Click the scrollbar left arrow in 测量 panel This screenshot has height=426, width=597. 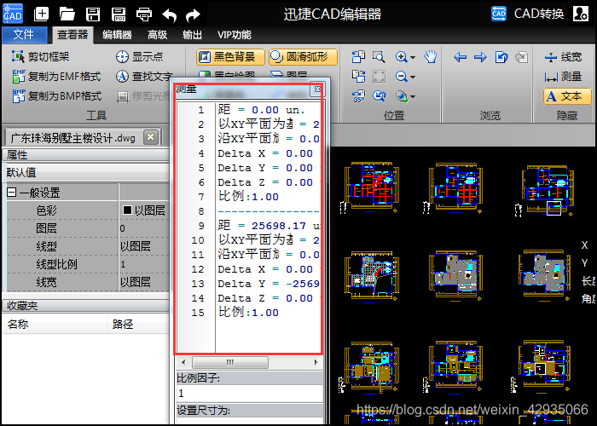pos(183,362)
